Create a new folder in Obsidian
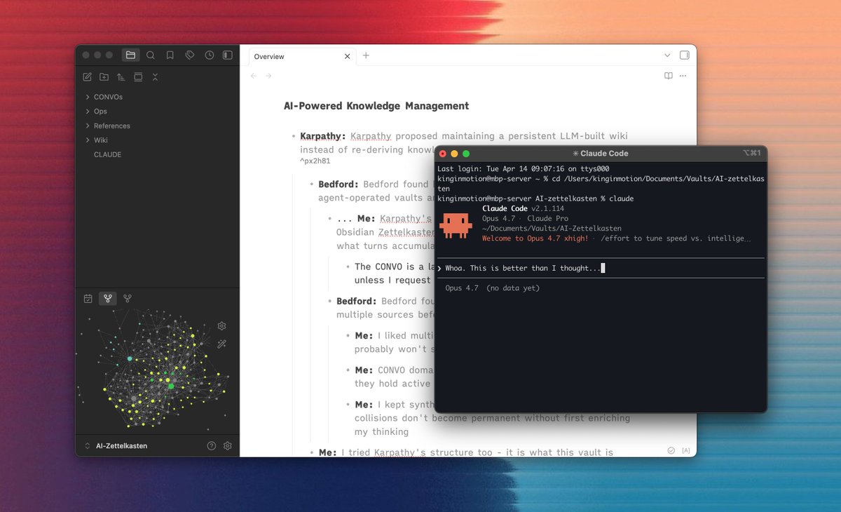 pos(104,76)
